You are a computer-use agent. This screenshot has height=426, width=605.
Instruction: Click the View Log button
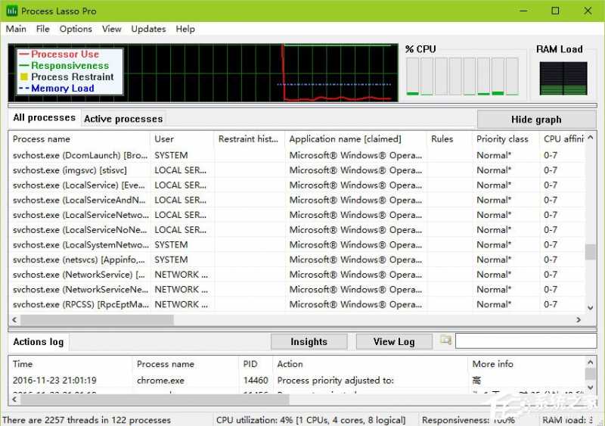click(394, 341)
